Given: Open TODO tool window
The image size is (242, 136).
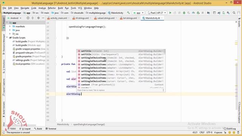Looking at the screenshot, I should point(12,128).
